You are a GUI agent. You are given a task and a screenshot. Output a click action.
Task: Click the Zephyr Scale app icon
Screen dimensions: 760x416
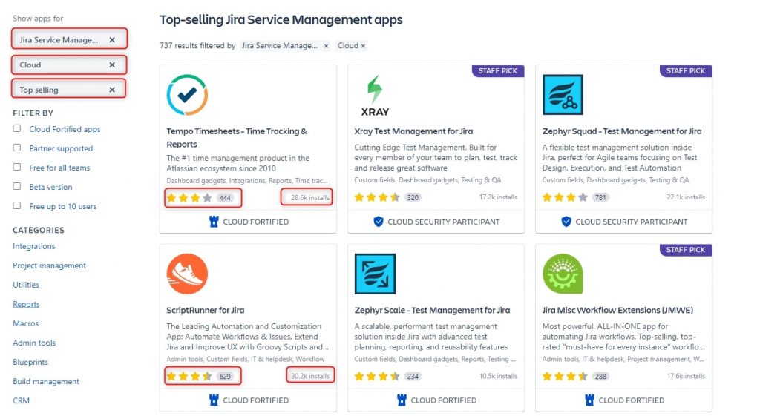coord(375,274)
